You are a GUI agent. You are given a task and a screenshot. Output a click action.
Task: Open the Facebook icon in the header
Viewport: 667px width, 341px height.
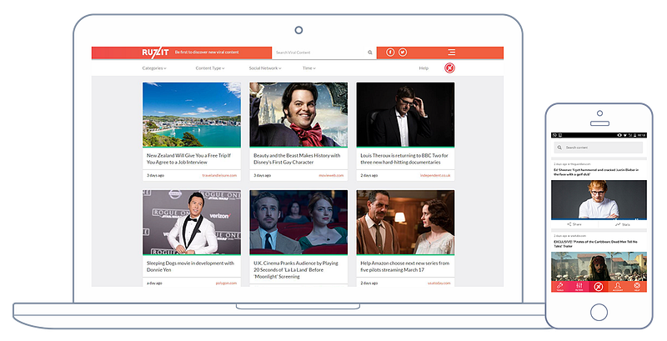pos(390,53)
